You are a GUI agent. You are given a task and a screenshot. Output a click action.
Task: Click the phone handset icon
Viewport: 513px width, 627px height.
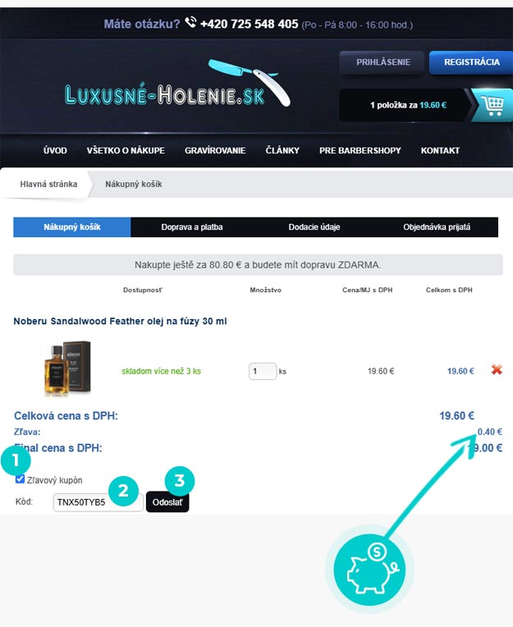190,22
